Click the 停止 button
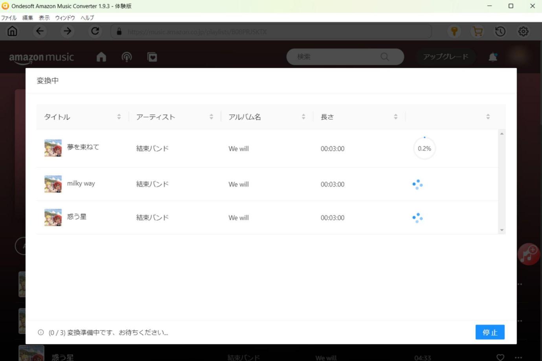 (490, 332)
